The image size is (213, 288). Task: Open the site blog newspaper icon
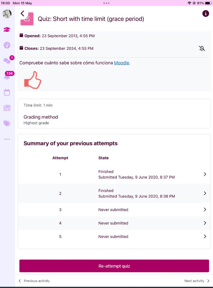coord(7,108)
